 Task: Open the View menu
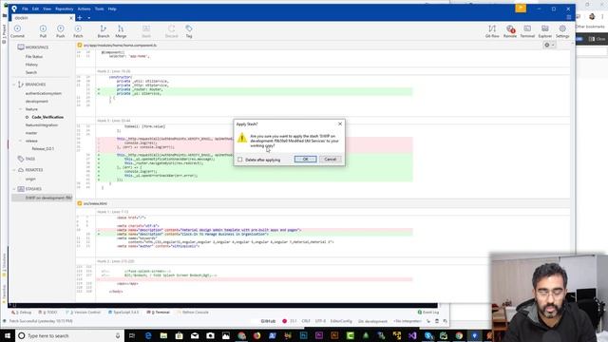[x=47, y=9]
